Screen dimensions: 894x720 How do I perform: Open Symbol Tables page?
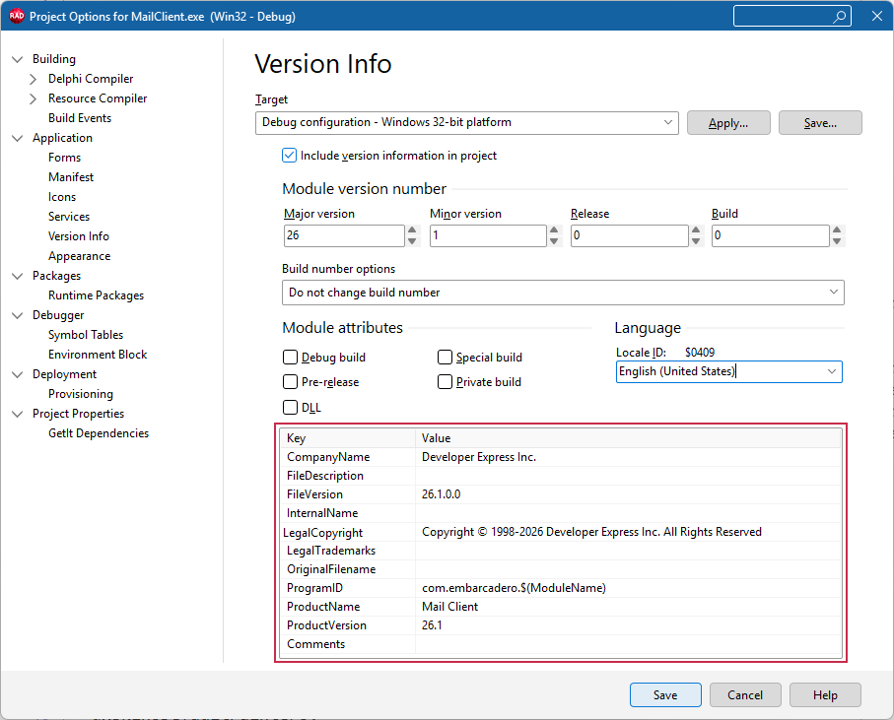(x=86, y=335)
